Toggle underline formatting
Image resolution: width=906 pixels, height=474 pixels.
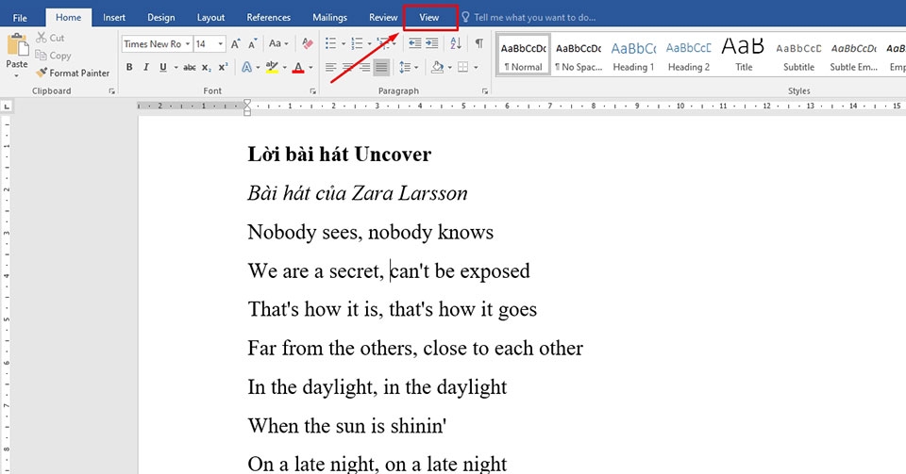coord(163,68)
